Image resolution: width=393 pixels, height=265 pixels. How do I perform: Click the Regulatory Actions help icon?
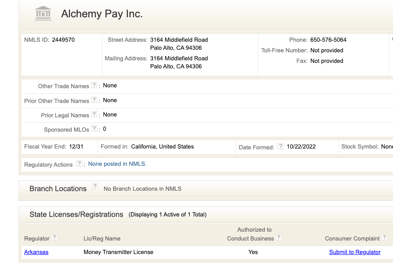[79, 164]
